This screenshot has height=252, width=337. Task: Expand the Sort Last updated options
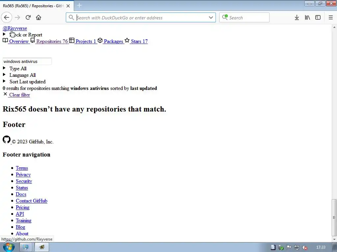[x=24, y=82]
